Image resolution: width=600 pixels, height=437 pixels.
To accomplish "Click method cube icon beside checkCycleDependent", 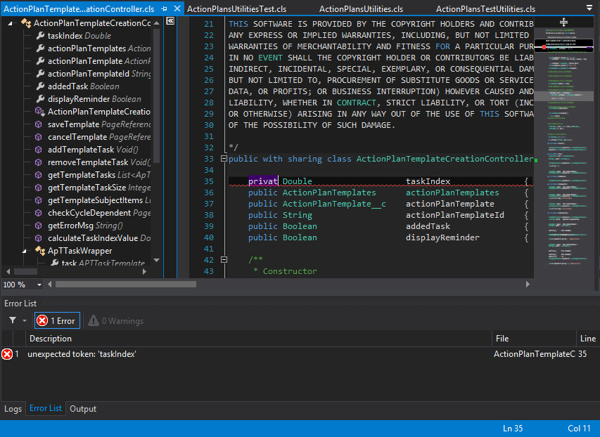I will (x=38, y=213).
